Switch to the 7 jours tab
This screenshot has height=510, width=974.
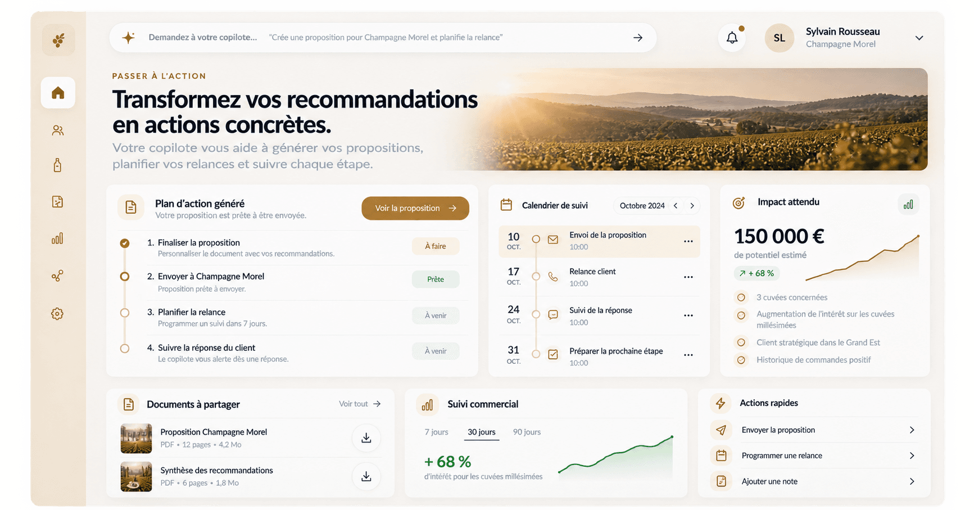[437, 432]
